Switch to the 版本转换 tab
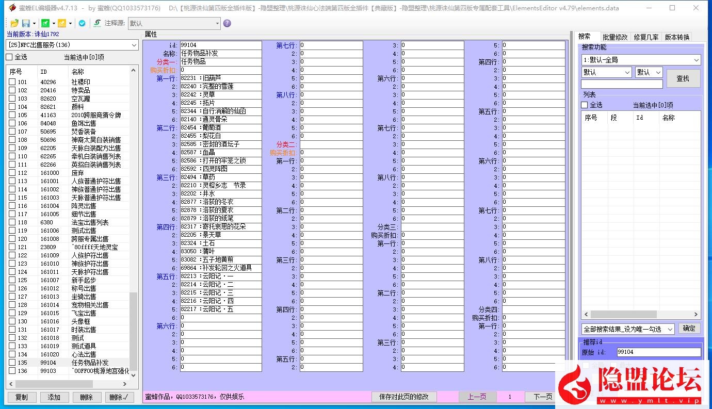 click(677, 37)
